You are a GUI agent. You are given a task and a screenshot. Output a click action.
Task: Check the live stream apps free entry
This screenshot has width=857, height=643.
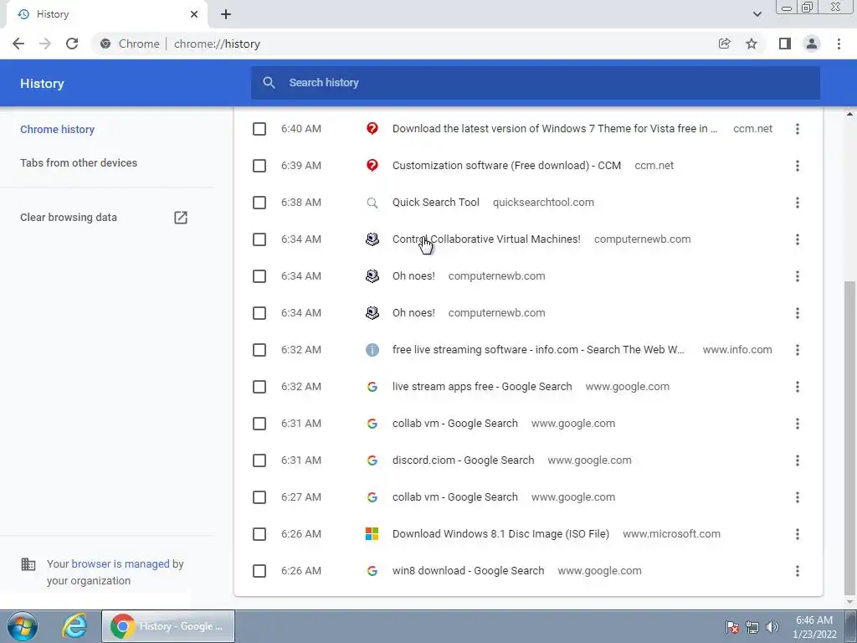[259, 387]
